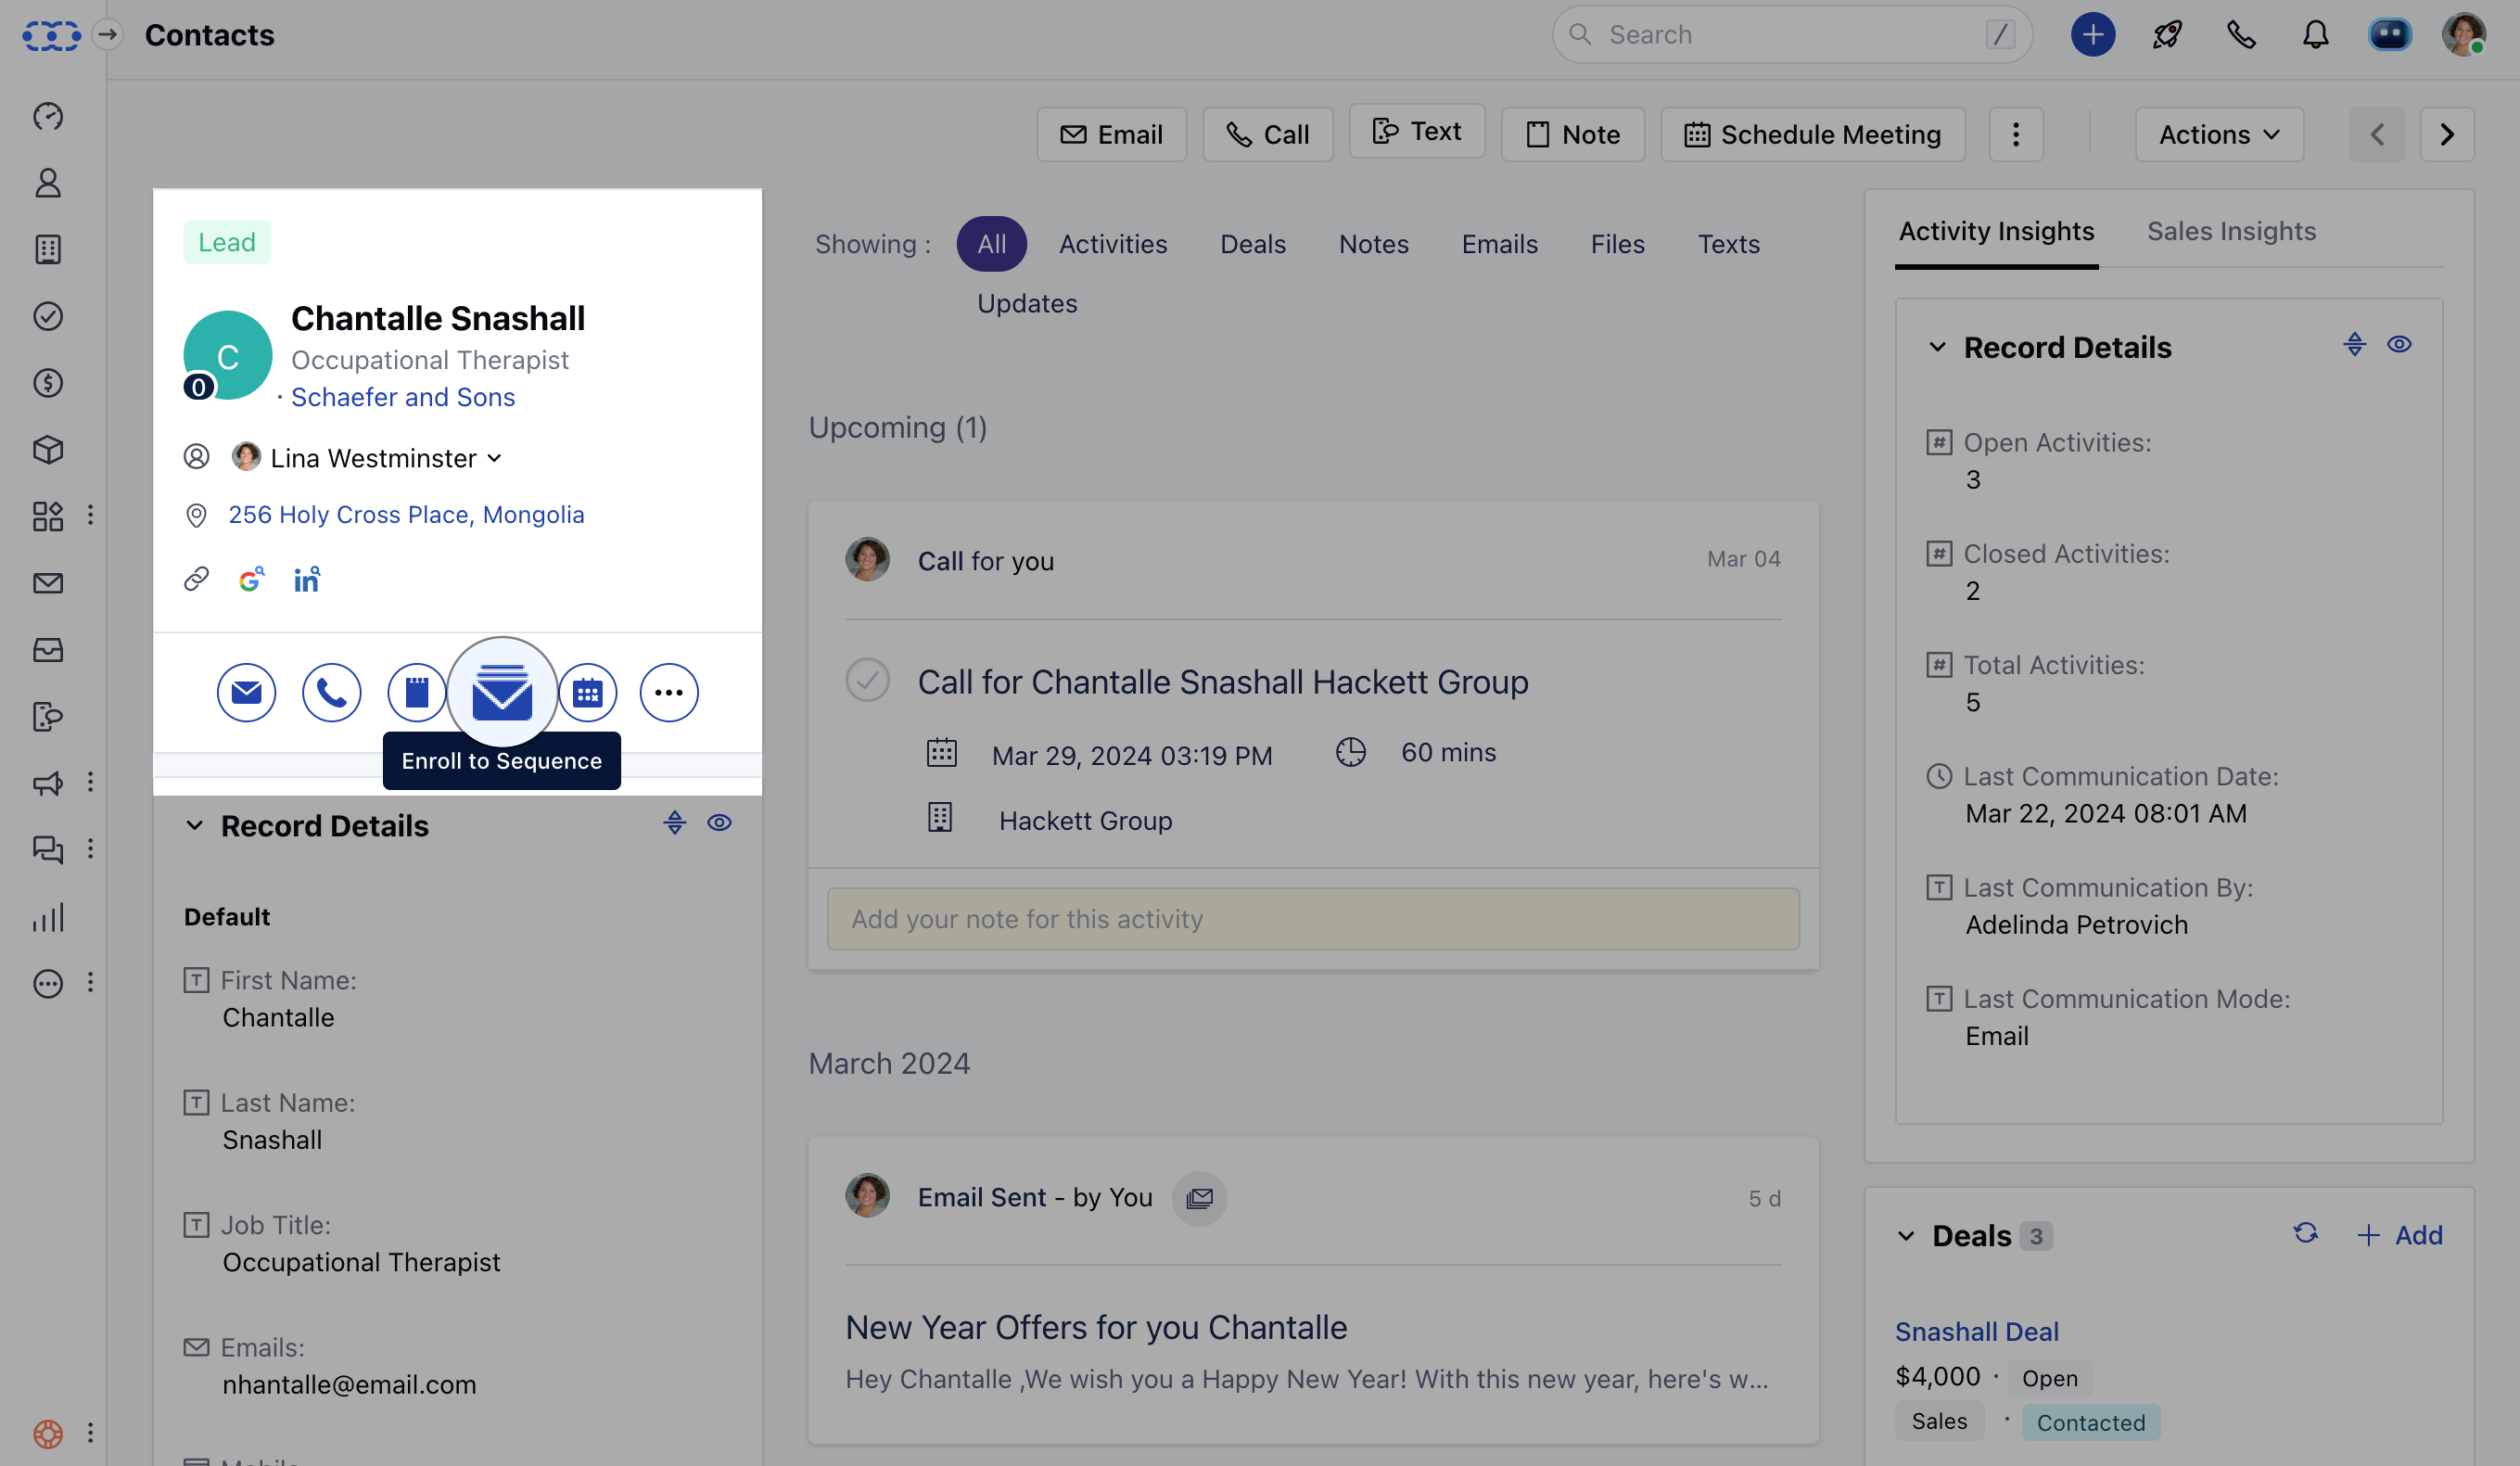The image size is (2520, 1466).
Task: Open the Actions dropdown
Action: (2219, 134)
